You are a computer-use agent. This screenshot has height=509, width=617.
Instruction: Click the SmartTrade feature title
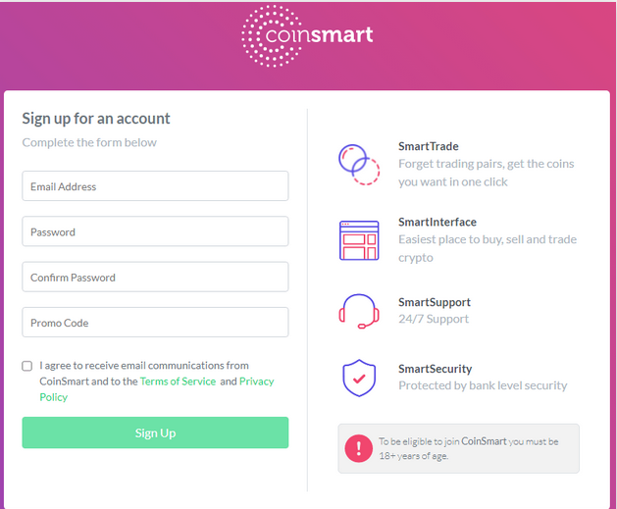click(428, 147)
